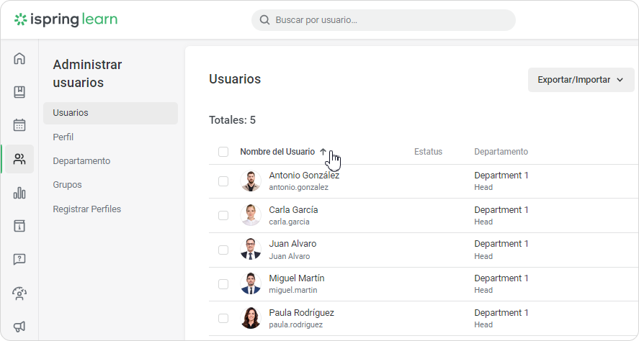Click Paula Rodríguez's avatar photo

(x=251, y=318)
